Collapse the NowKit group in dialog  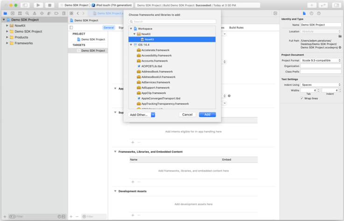pyautogui.click(x=134, y=34)
